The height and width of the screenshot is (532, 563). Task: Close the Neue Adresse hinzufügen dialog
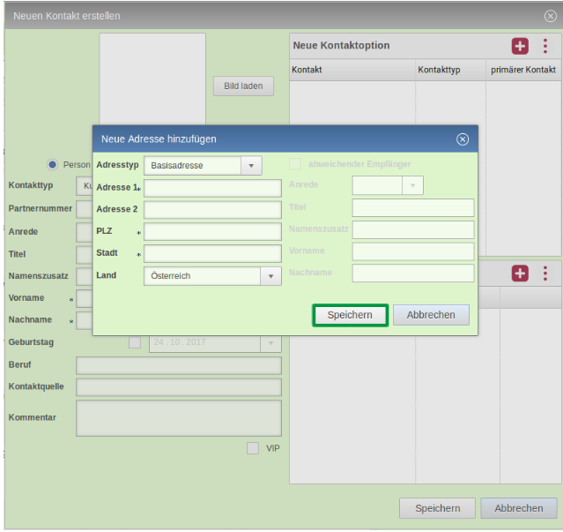(462, 139)
